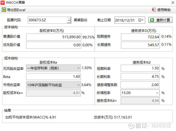Open the date picker calendar dropdown

pos(141,20)
